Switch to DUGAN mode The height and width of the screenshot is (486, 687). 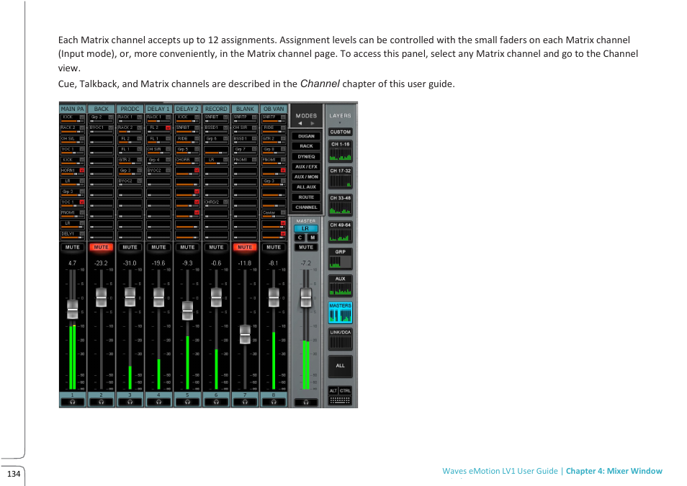pyautogui.click(x=306, y=136)
